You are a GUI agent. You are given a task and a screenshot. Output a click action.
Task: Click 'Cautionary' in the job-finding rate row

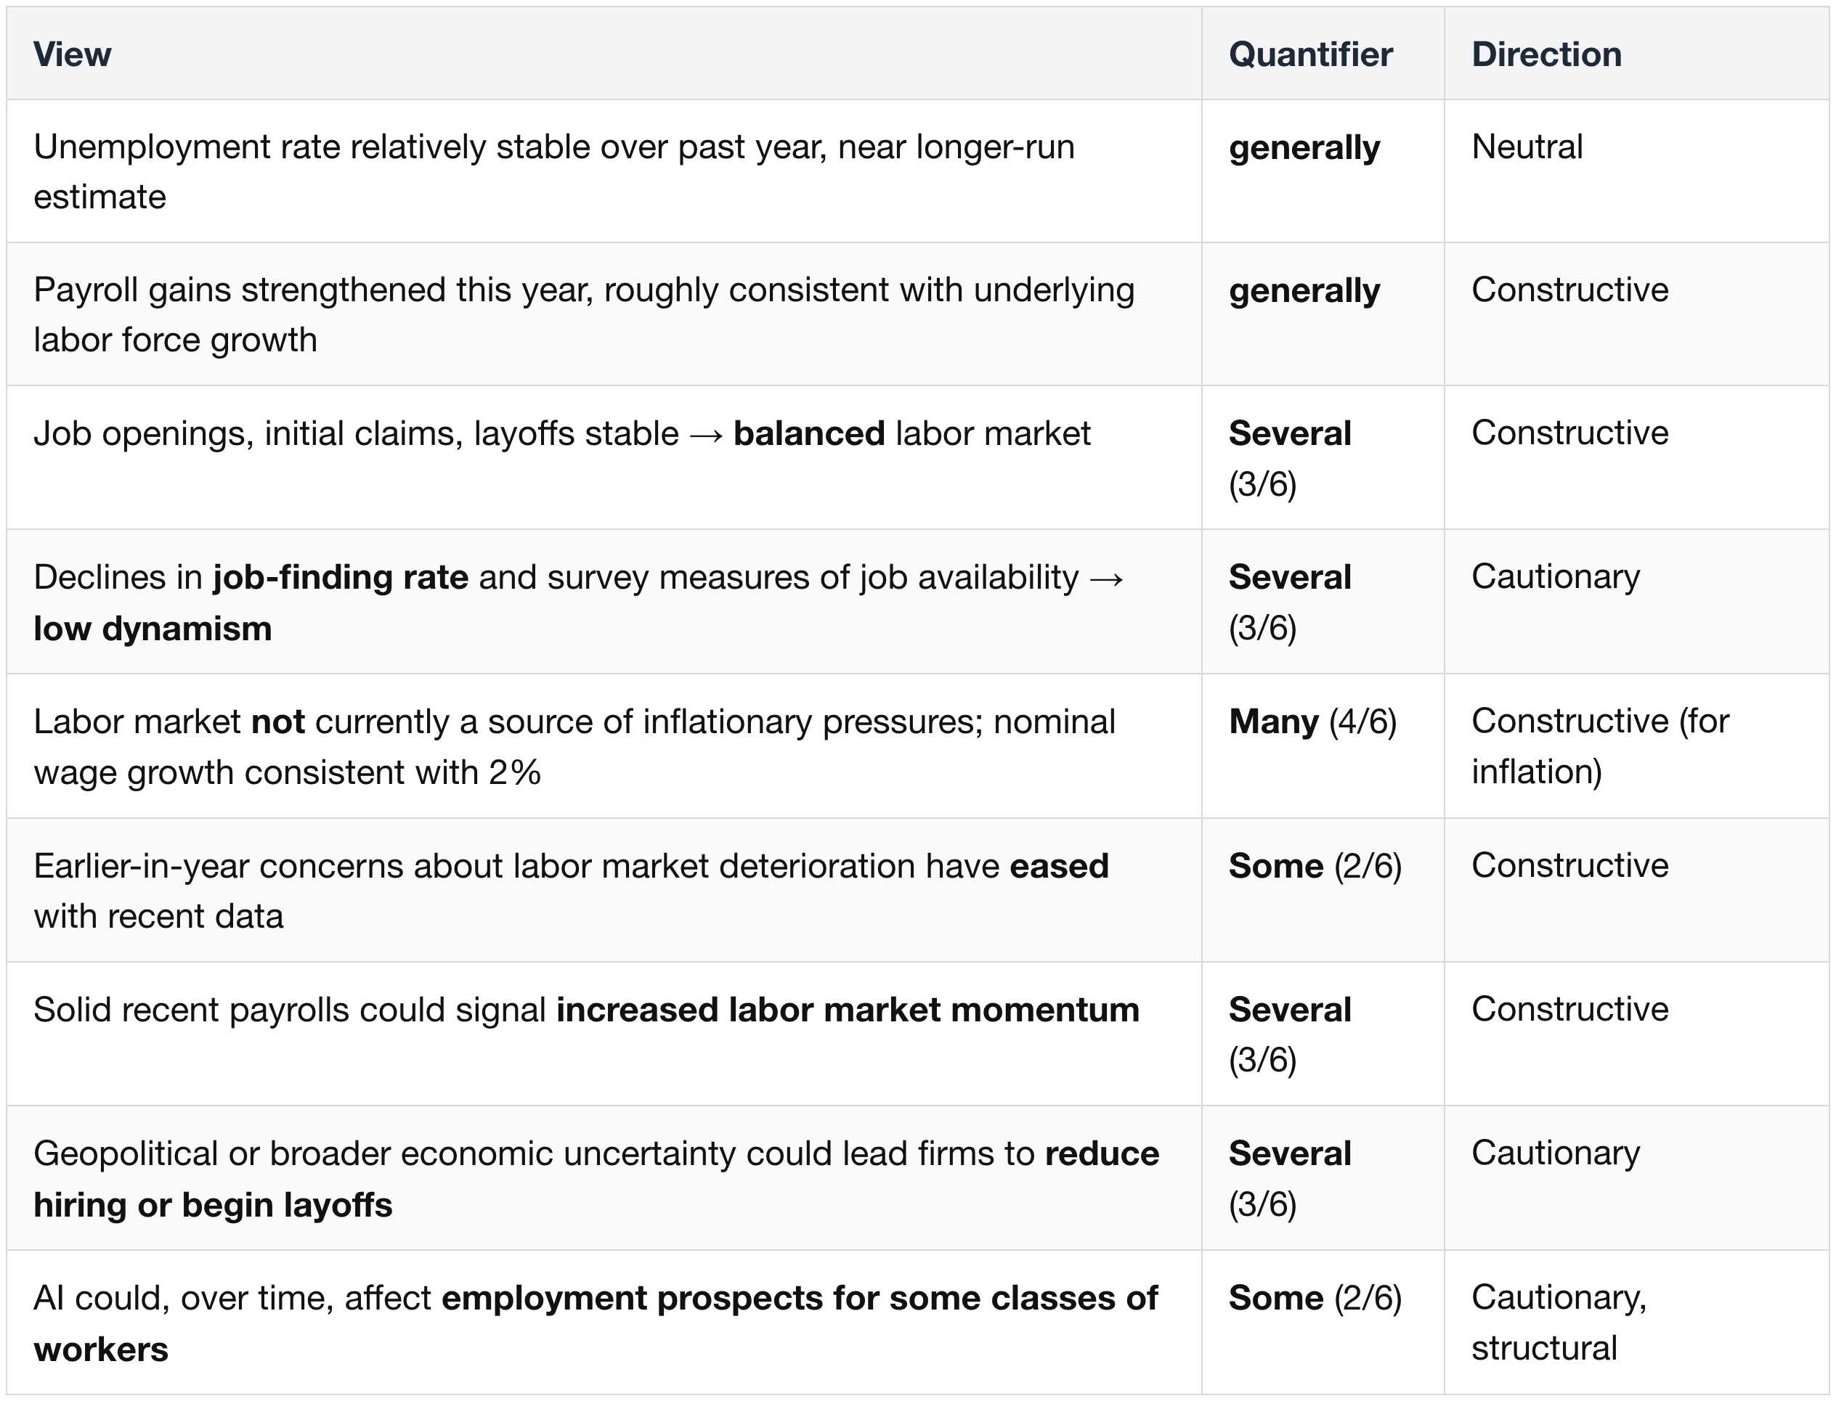click(x=1556, y=577)
